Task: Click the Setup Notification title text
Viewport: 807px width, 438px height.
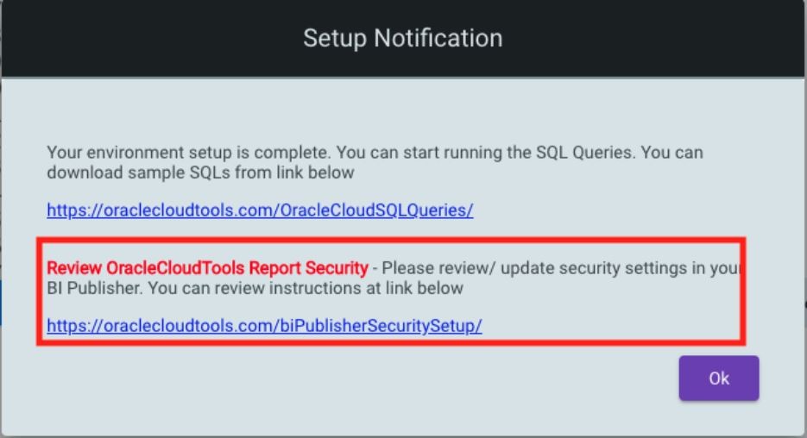Action: pyautogui.click(x=403, y=39)
